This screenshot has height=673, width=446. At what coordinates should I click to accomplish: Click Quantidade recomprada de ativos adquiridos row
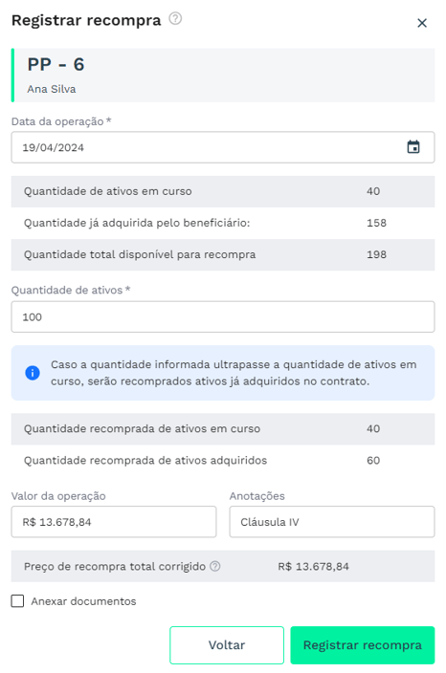click(x=223, y=461)
